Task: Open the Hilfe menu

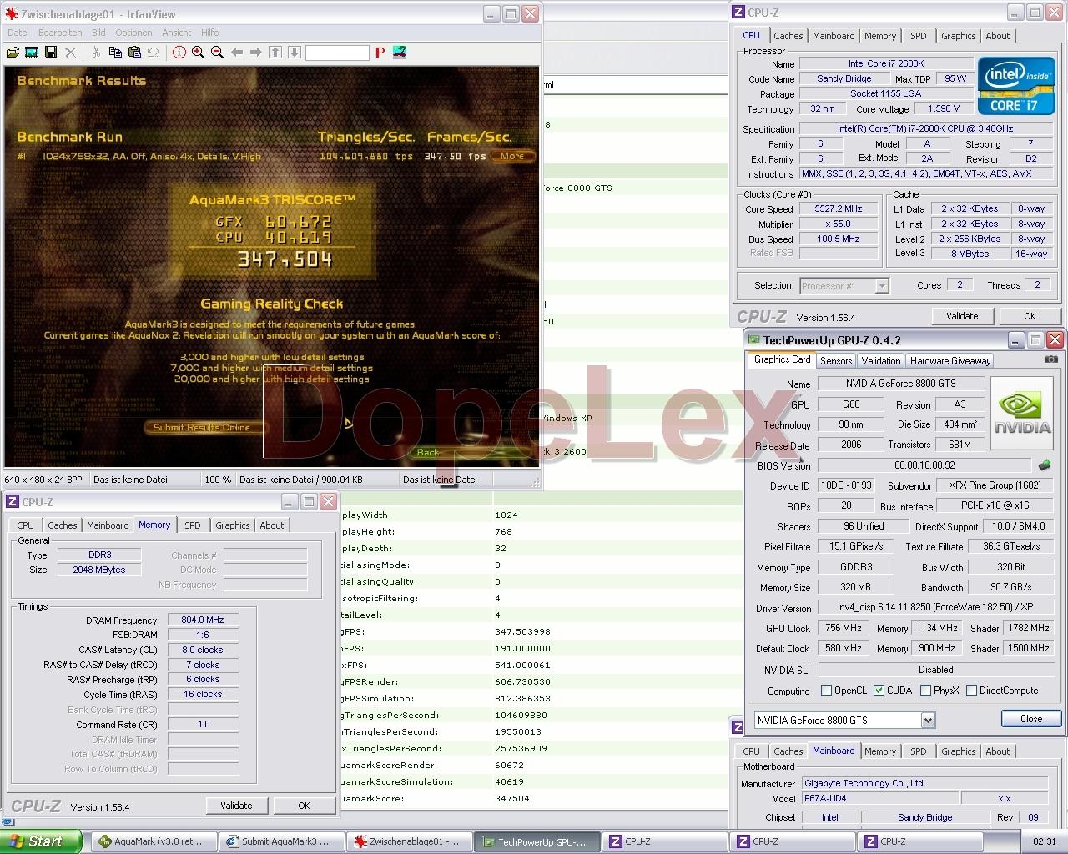Action: 209,33
